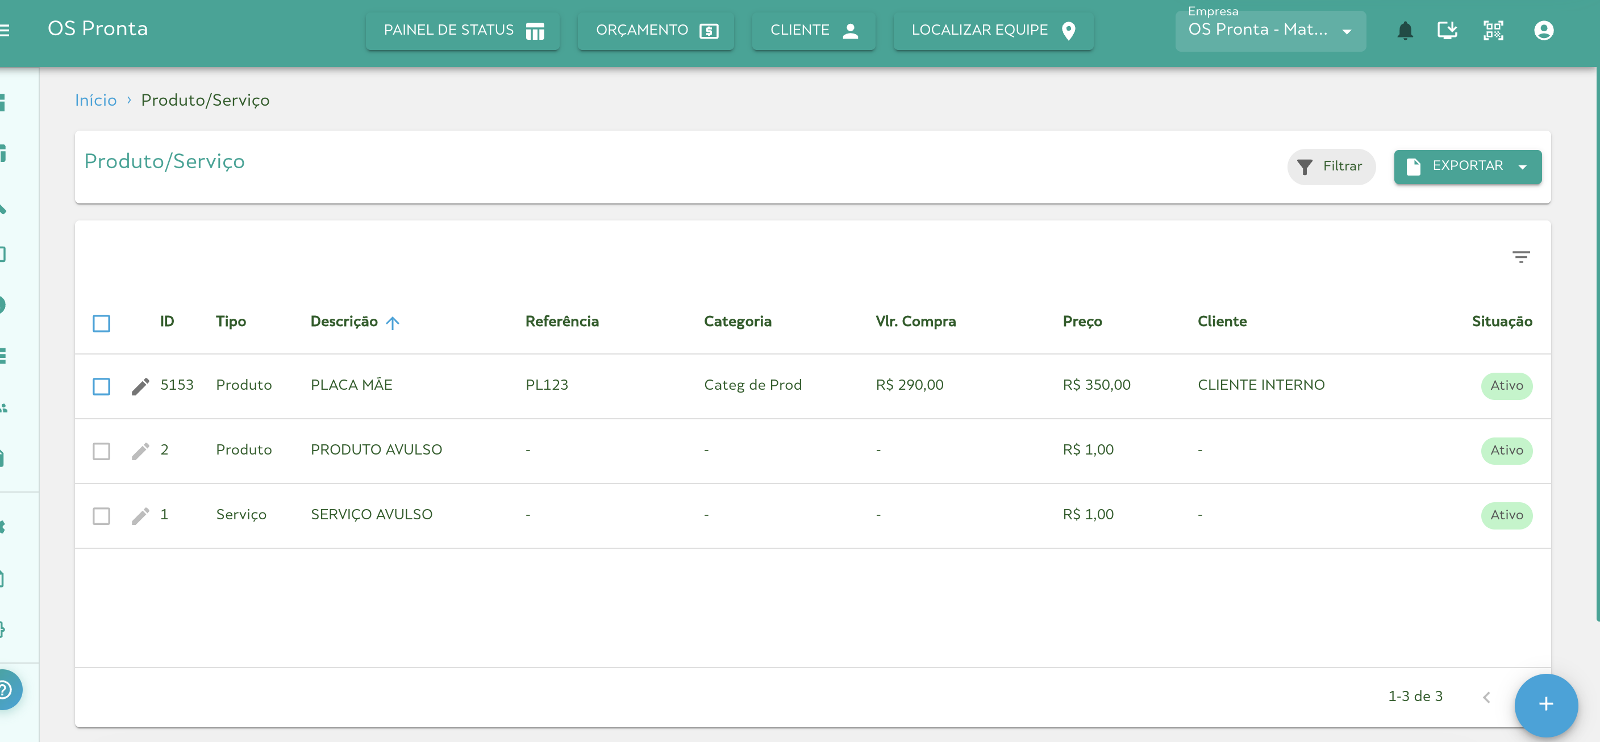The width and height of the screenshot is (1600, 742).
Task: Go to ORÇAMENTO in the top navigation
Action: [655, 31]
